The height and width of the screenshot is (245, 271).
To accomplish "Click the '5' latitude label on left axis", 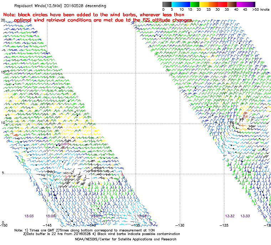I will point(3,173).
